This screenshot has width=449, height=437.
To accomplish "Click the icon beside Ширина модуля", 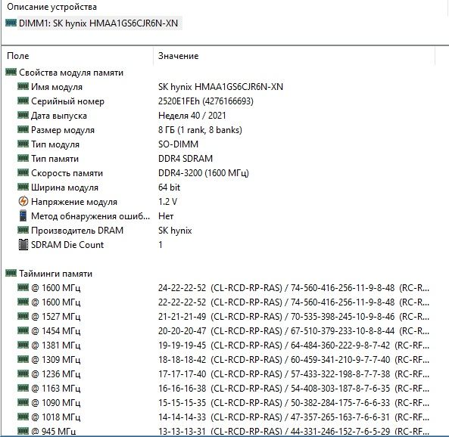I will click(23, 187).
